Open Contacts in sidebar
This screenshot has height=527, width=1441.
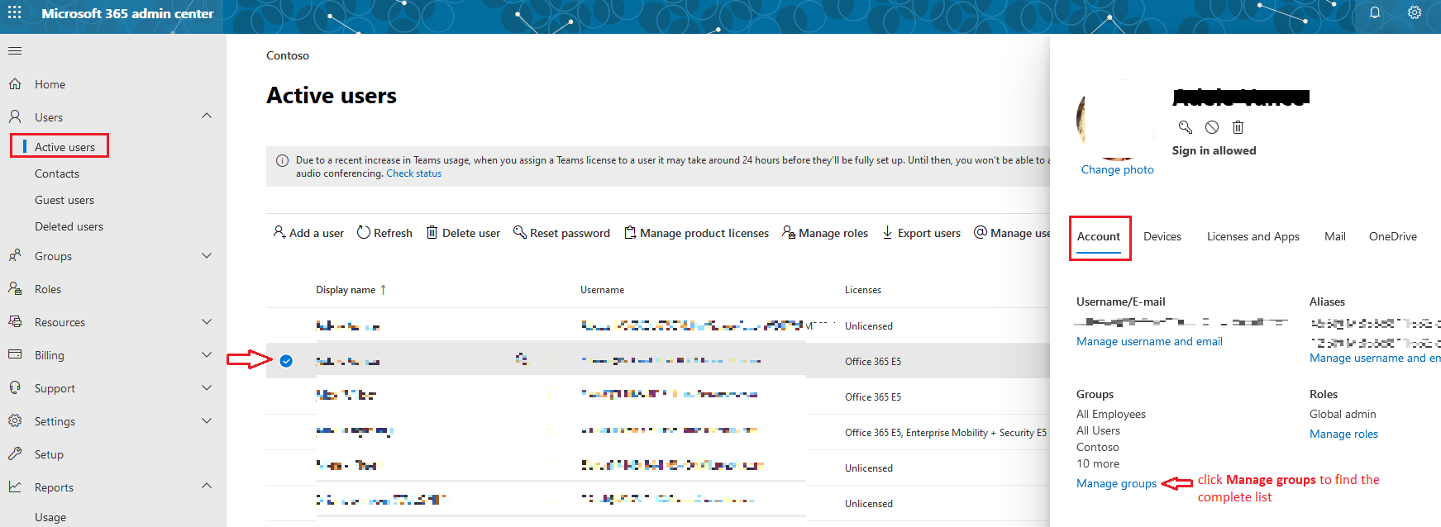click(x=57, y=173)
